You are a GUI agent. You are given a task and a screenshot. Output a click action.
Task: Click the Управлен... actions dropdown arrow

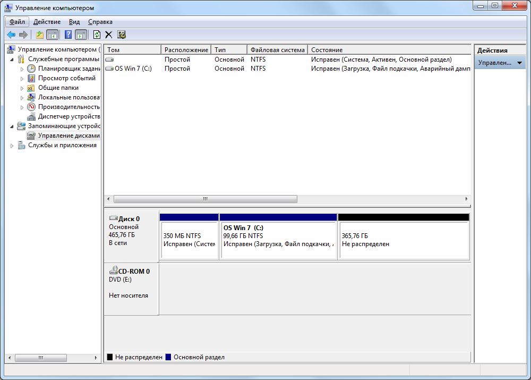click(519, 63)
